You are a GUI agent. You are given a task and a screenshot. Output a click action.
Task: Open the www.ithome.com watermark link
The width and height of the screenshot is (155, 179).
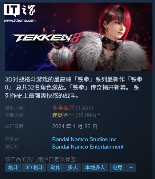pyautogui.click(x=20, y=21)
